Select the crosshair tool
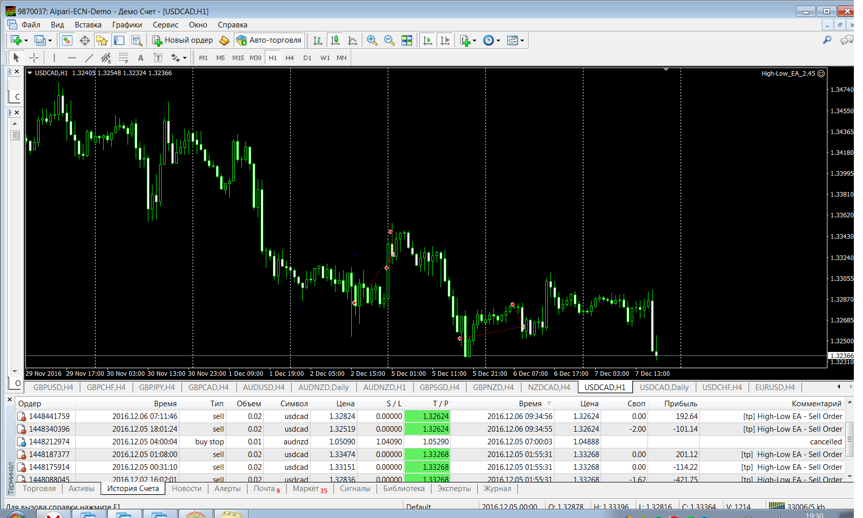Screen dimensions: 863x518 (x=34, y=58)
